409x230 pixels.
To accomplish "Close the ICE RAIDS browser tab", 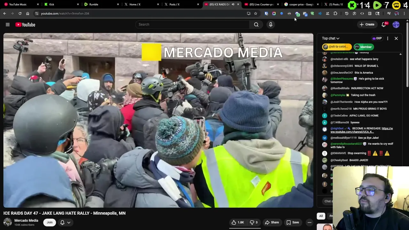I will click(x=238, y=4).
